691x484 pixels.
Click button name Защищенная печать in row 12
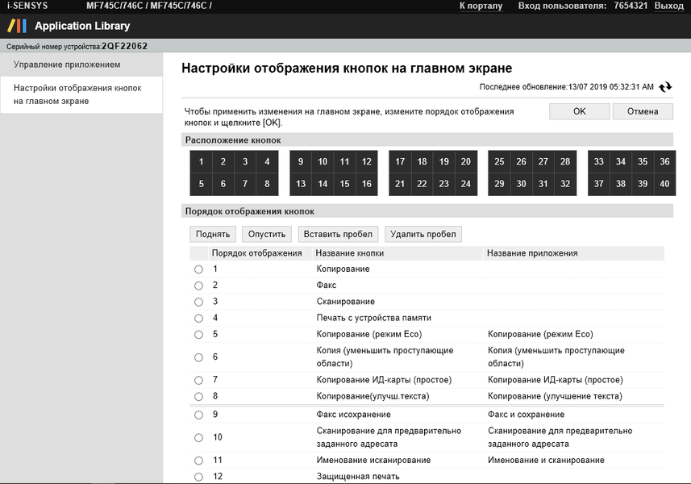click(x=358, y=477)
